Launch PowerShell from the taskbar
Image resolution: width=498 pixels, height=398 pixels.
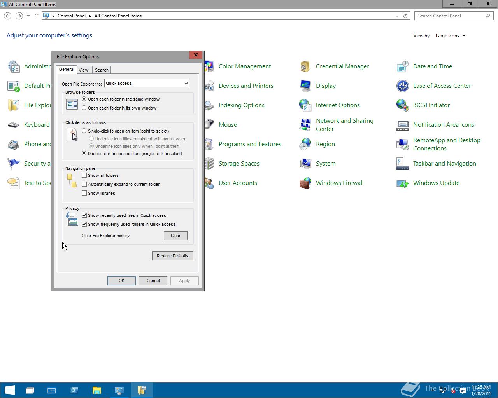(x=74, y=390)
